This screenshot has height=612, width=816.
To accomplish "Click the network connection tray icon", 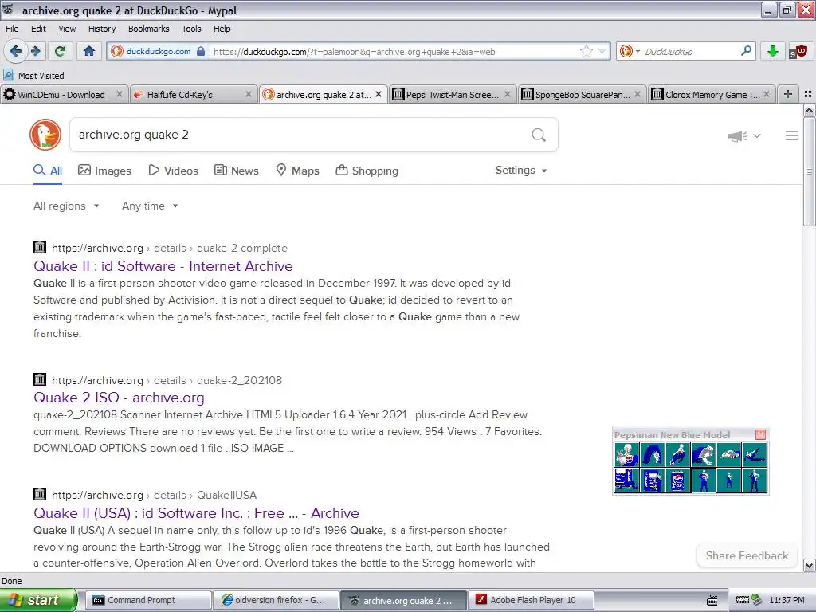I will coord(757,600).
